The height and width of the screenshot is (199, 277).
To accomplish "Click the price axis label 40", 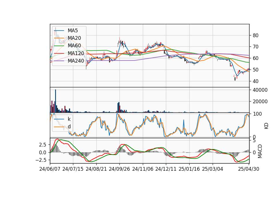I will coord(256,81).
